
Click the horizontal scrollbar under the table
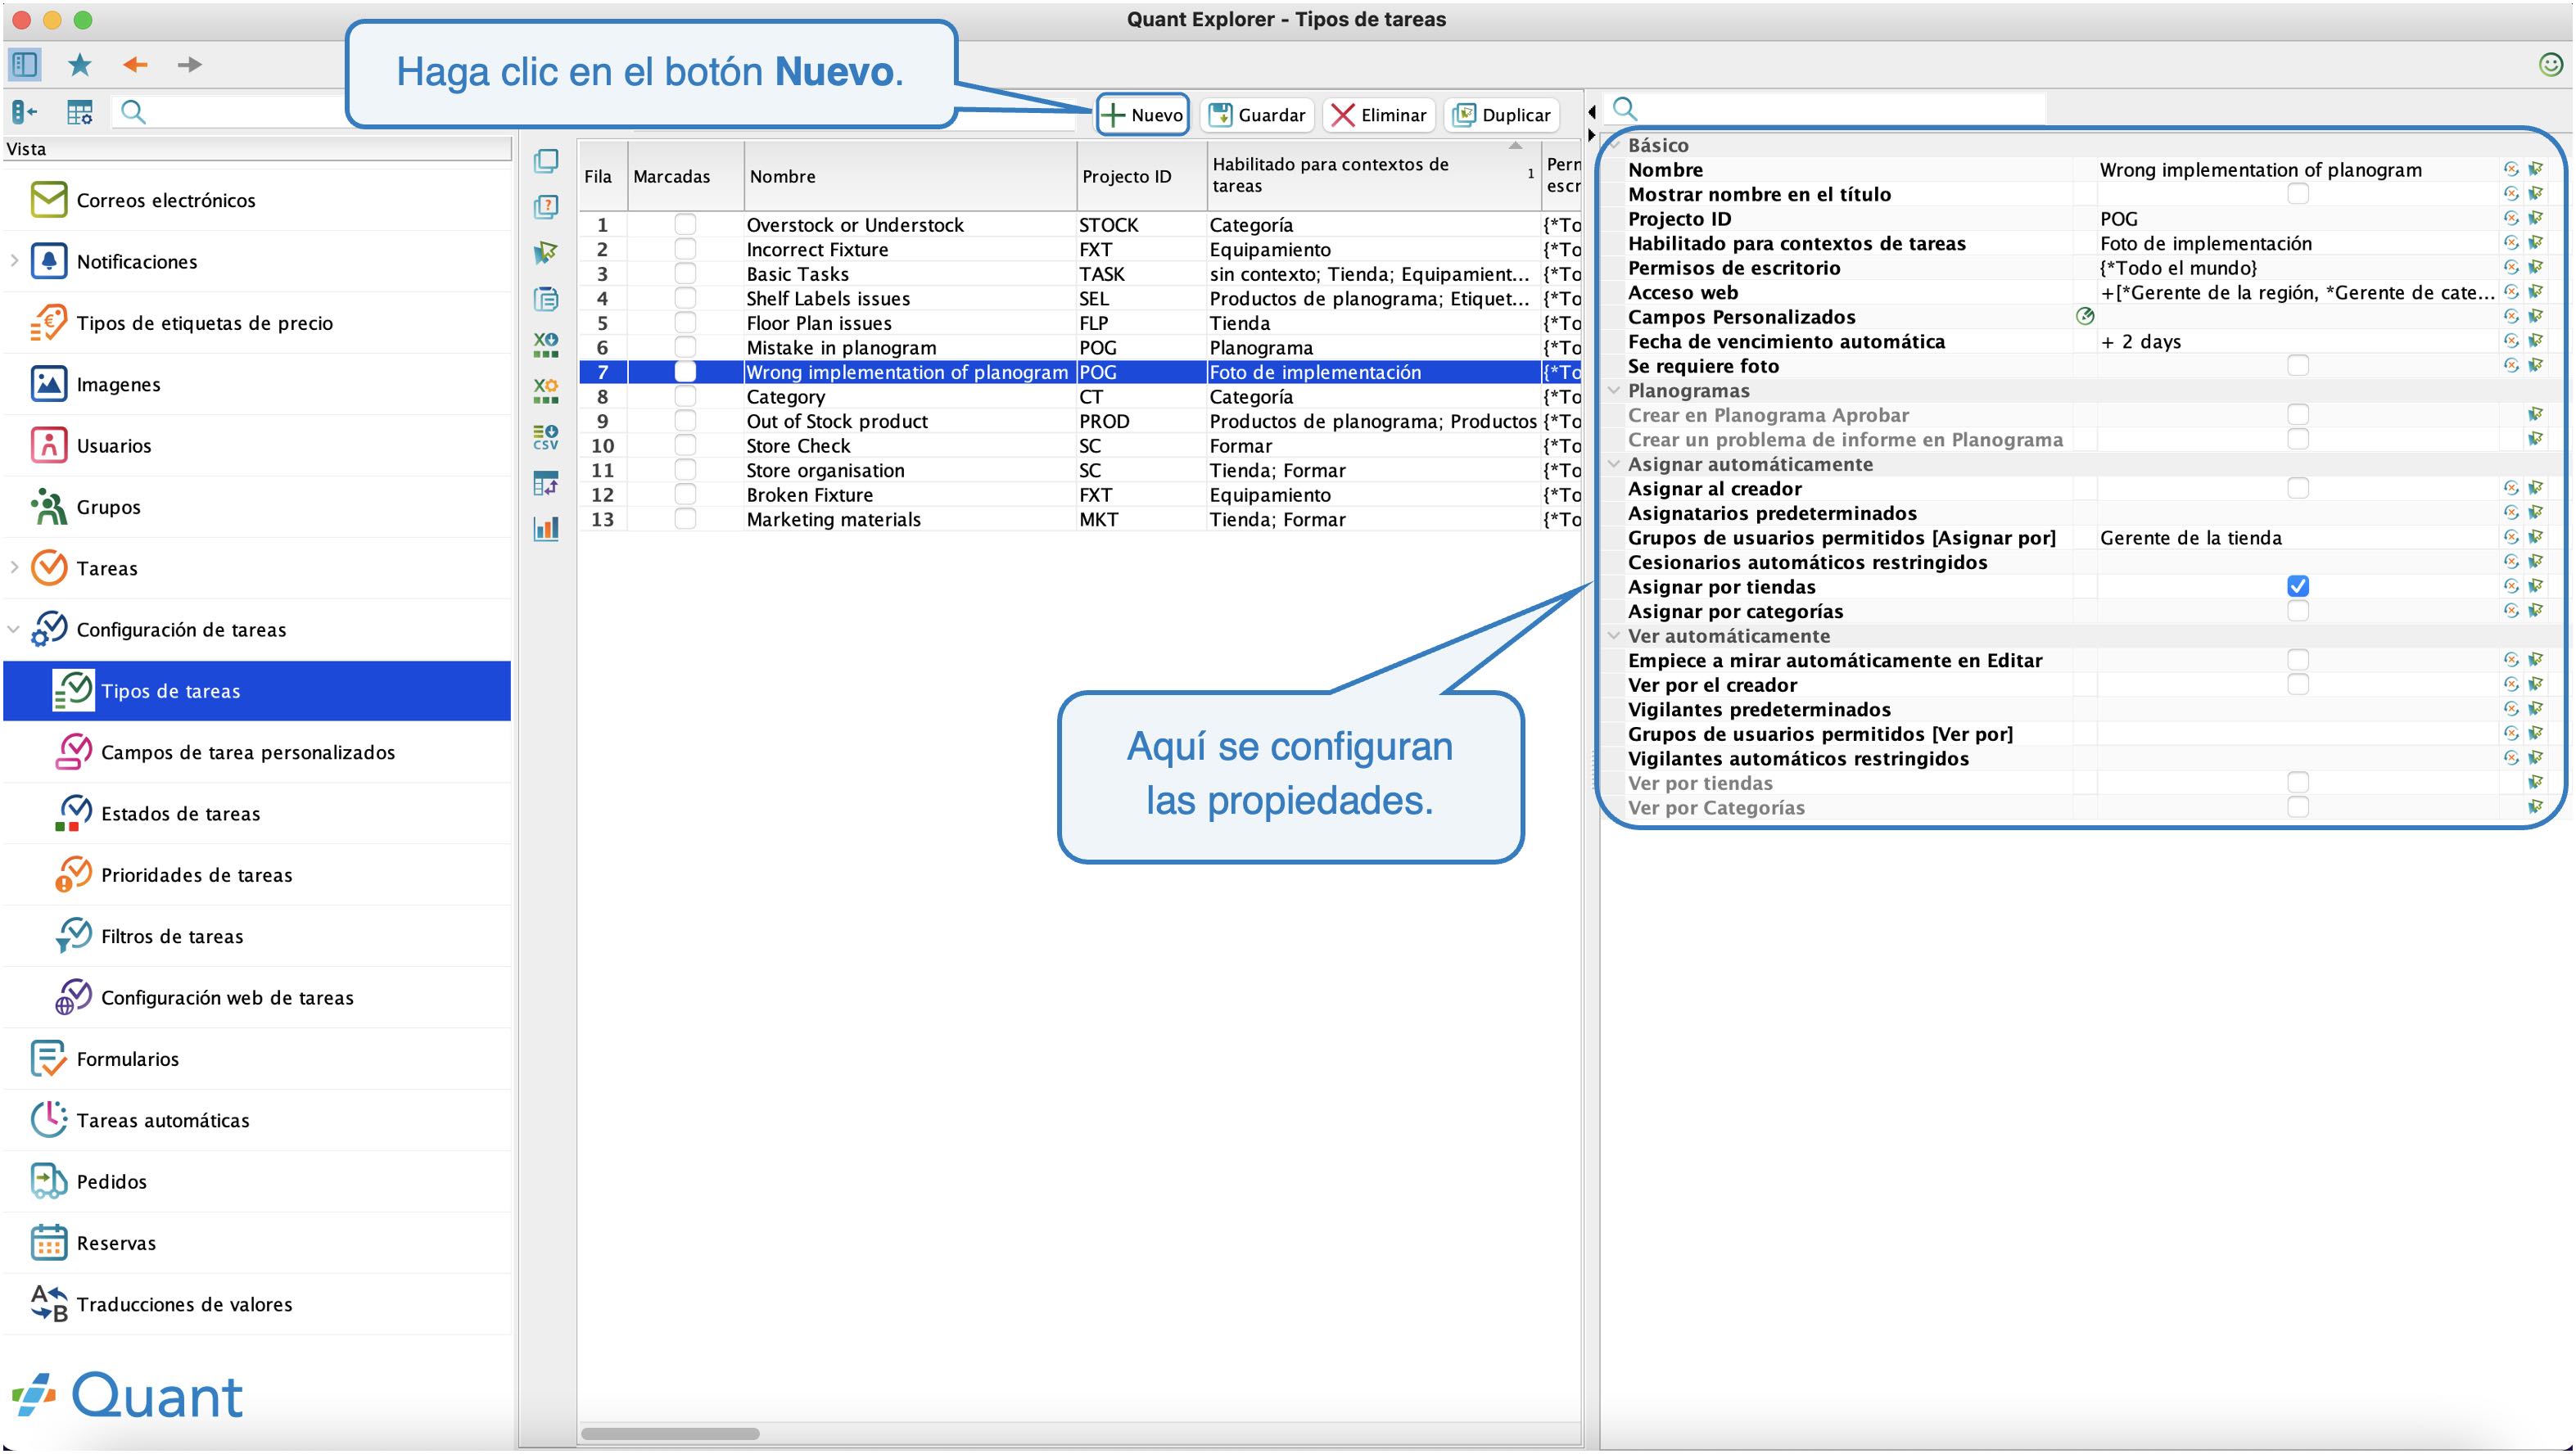pyautogui.click(x=670, y=1433)
